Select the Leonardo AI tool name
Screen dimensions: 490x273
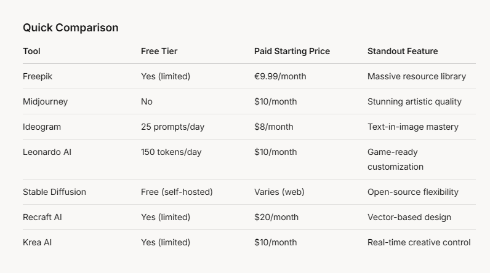click(x=47, y=152)
